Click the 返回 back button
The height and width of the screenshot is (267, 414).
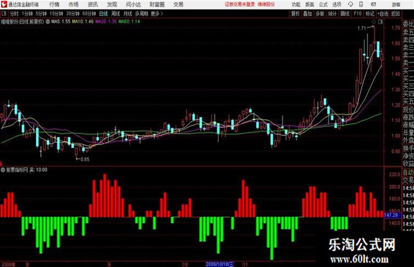point(395,14)
